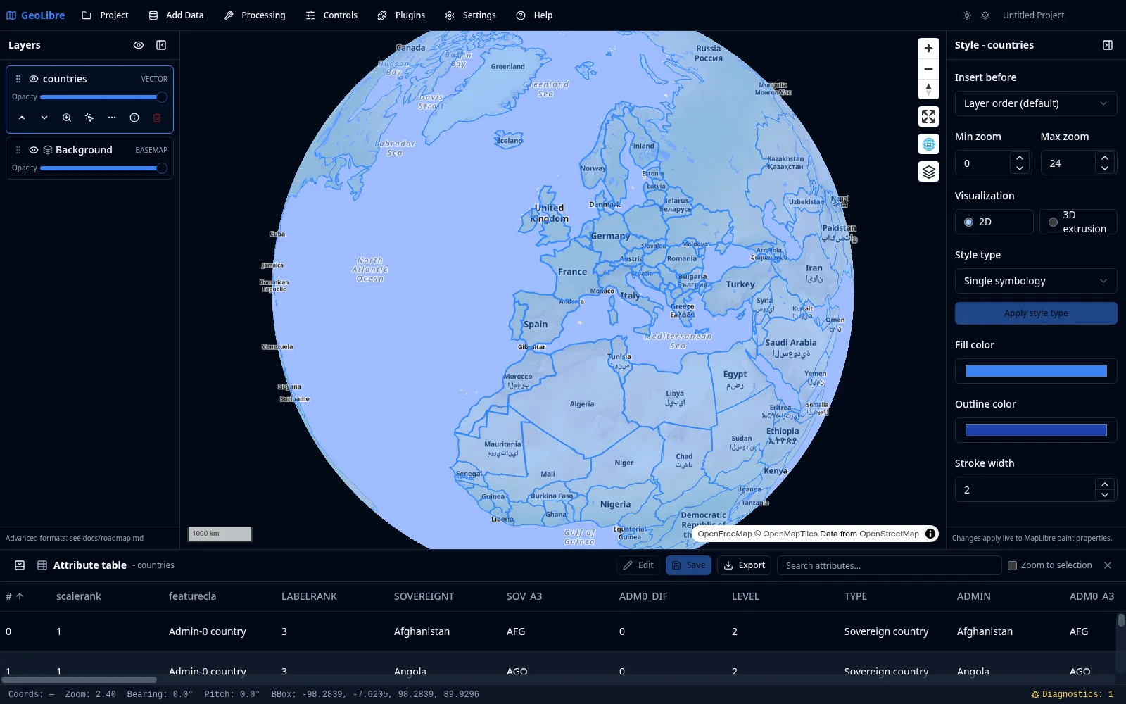The width and height of the screenshot is (1126, 704).
Task: Export the attribute table
Action: [745, 565]
